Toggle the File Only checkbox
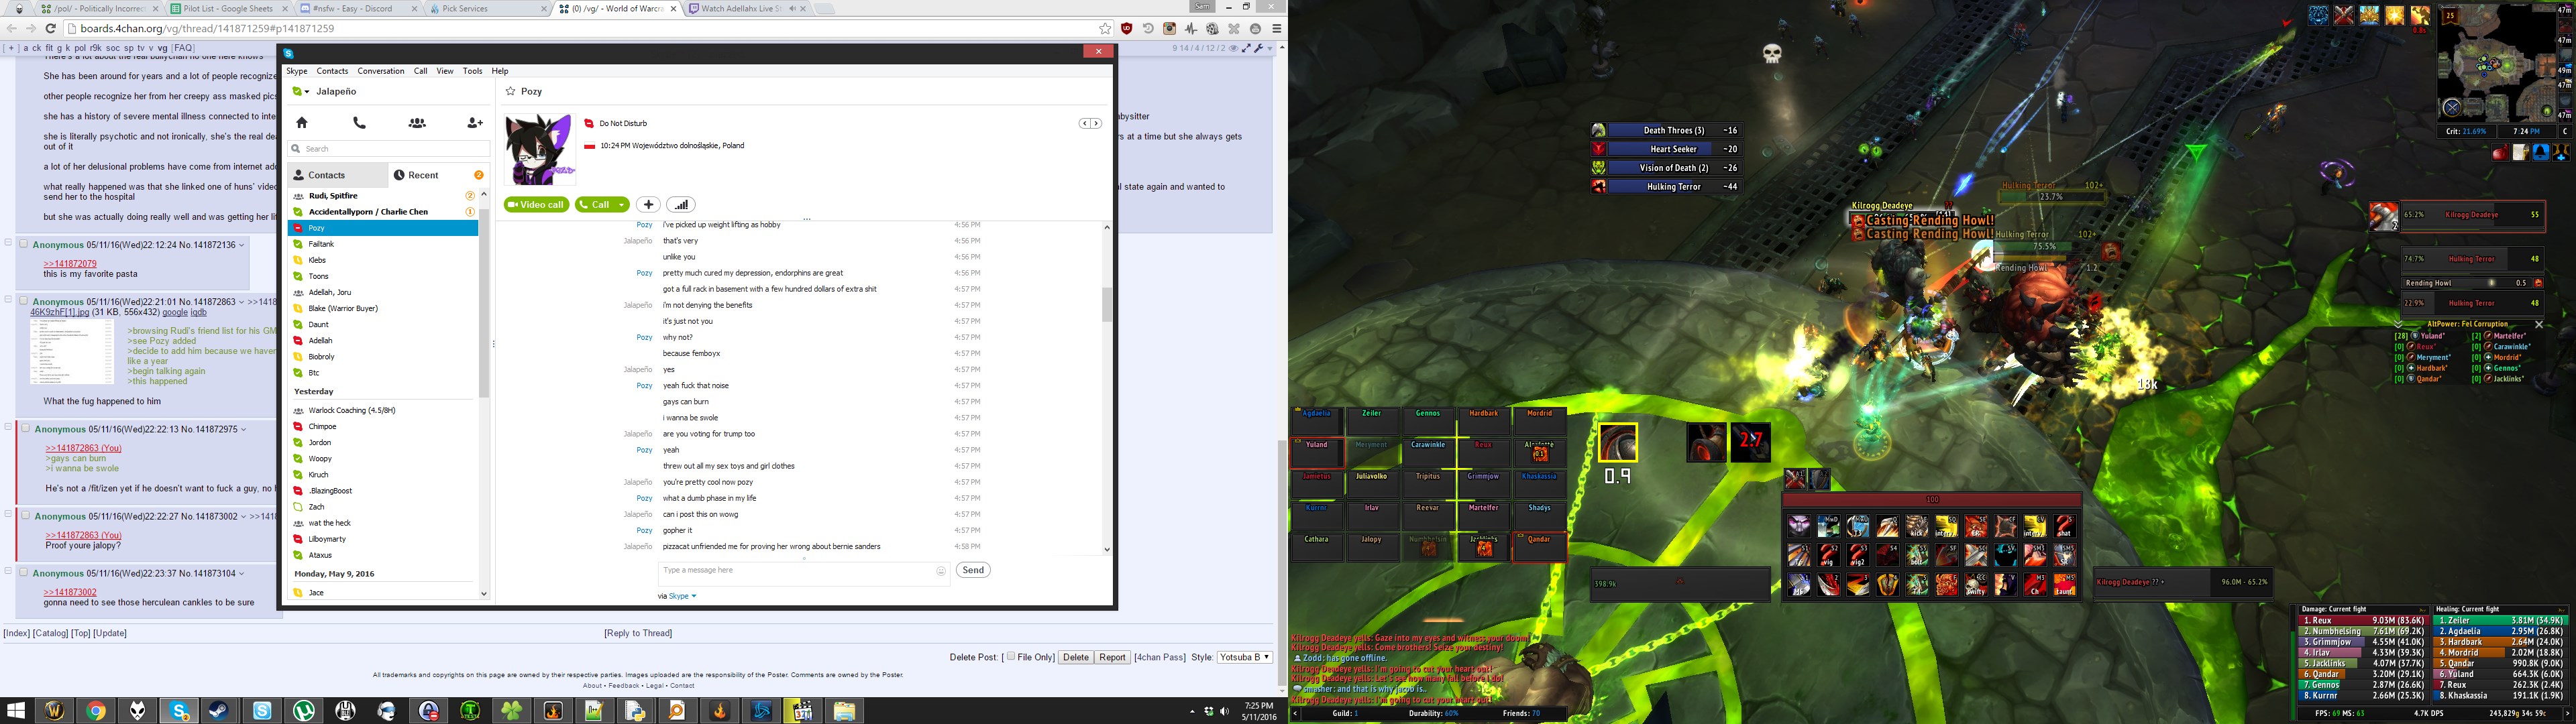Image resolution: width=2576 pixels, height=724 pixels. (1011, 657)
